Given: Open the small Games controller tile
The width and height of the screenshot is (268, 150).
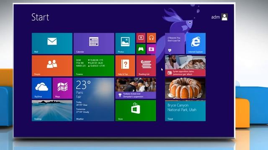Looking at the screenshot, I should 141,49.
